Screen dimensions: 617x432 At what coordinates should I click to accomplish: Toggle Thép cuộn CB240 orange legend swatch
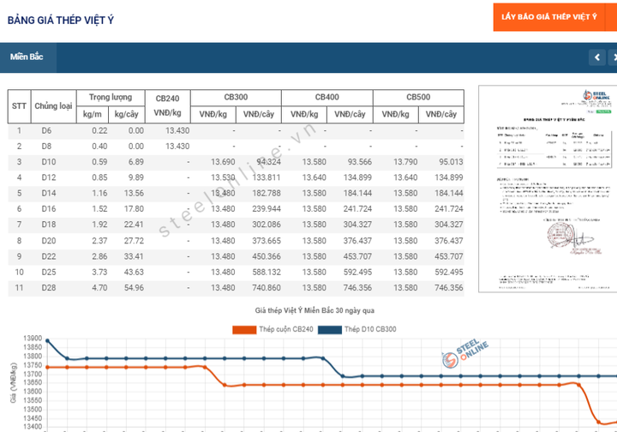click(x=244, y=330)
